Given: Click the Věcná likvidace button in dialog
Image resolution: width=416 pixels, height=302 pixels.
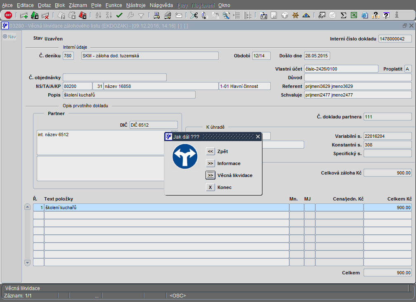Looking at the screenshot, I should (210, 175).
